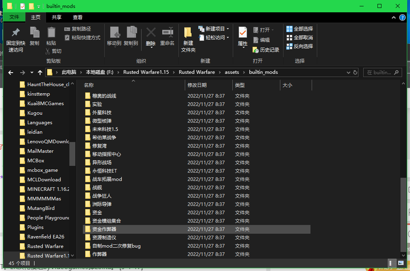Click Copy path (复制路径) in ribbon
Screen dimensions: 410x271
pyautogui.click(x=77, y=29)
